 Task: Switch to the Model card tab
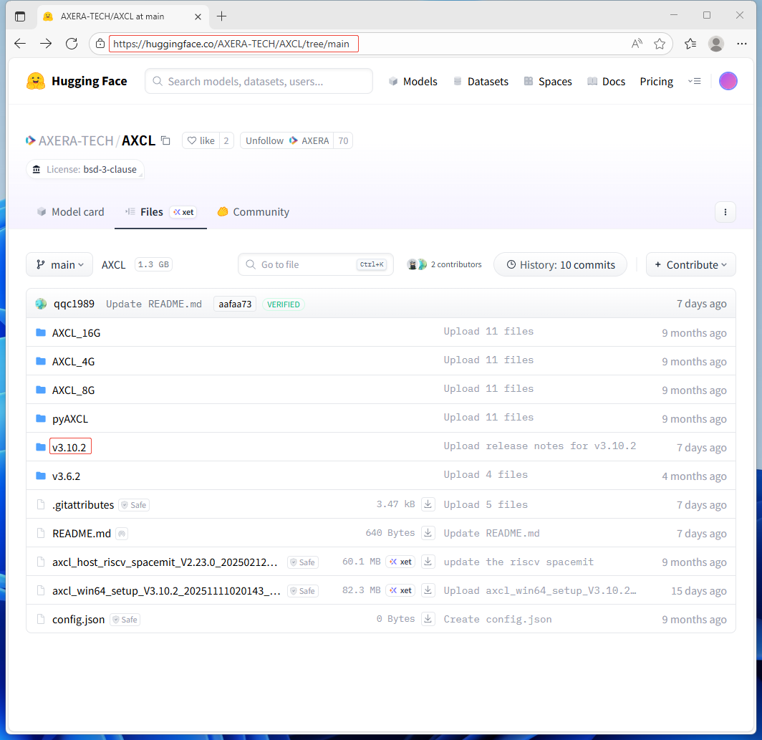(x=70, y=212)
